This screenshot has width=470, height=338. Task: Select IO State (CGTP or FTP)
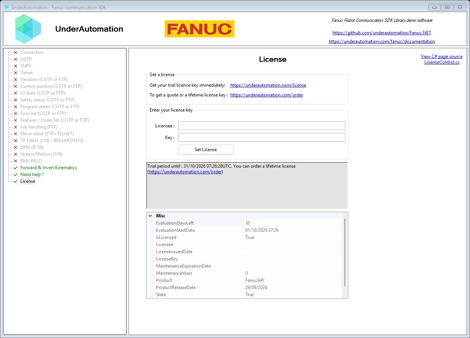tap(43, 93)
